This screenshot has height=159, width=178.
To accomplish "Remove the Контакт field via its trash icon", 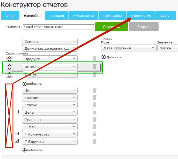I will point(94,98).
